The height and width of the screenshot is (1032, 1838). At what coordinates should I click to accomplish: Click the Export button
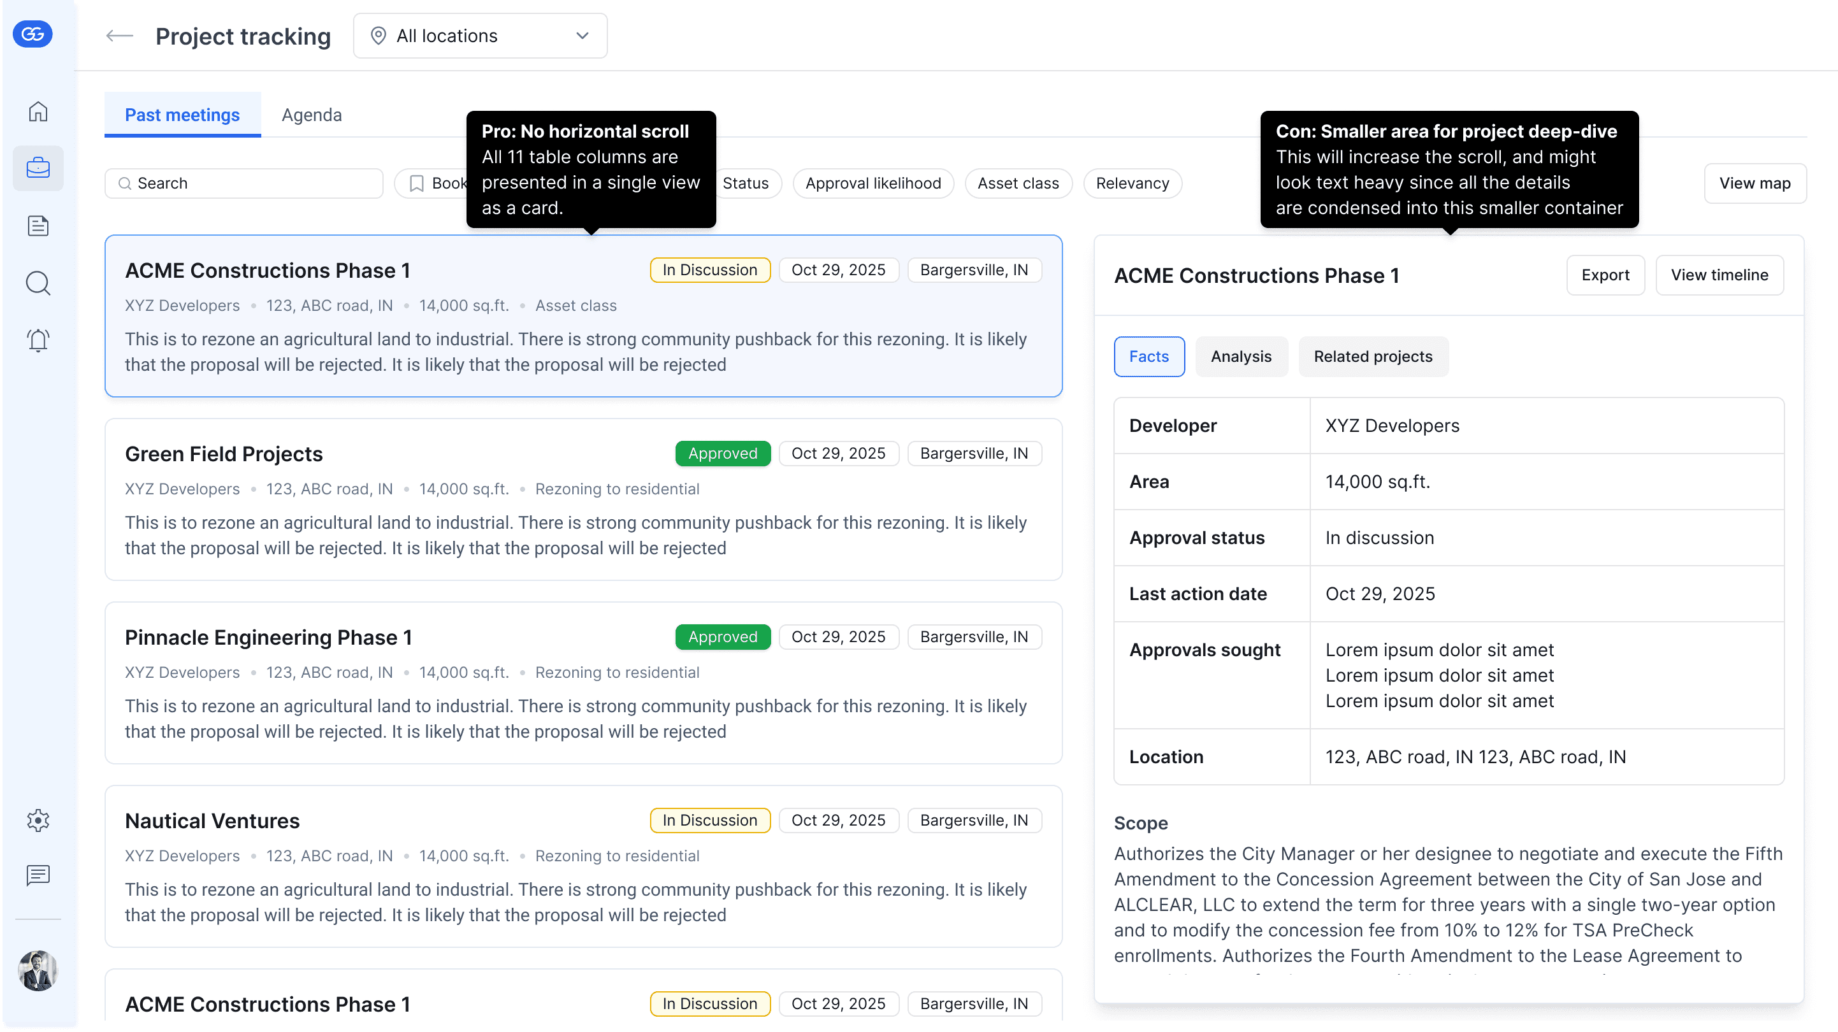tap(1605, 275)
